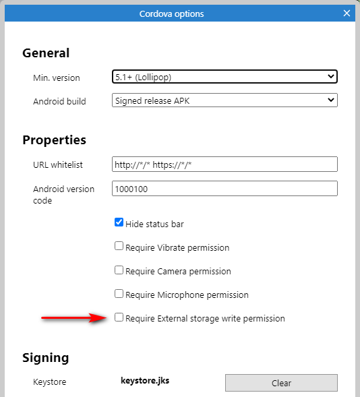Click the 'Keystore' label under Signing
Viewport: 360px width, 397px height.
pos(50,381)
